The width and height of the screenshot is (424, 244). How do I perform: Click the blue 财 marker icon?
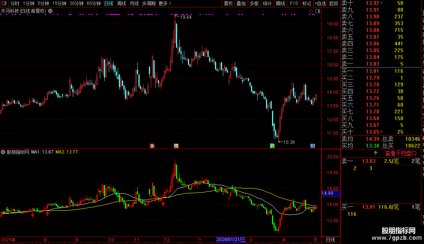click(x=313, y=146)
